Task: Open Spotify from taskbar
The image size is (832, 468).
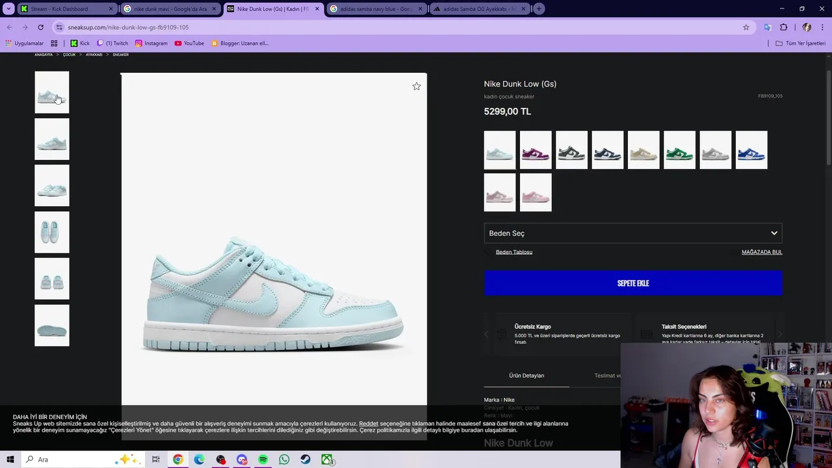Action: click(263, 460)
